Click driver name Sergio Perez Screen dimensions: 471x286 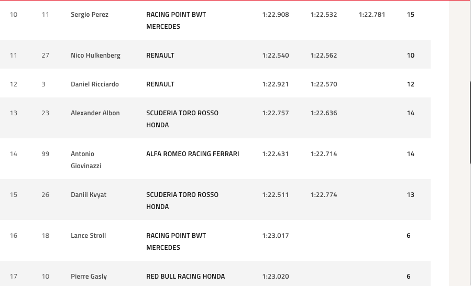90,15
